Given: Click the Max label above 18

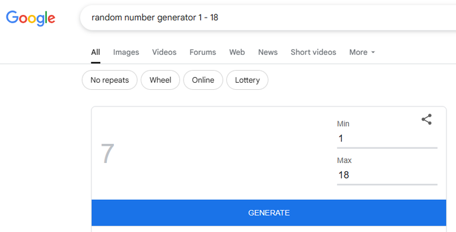Looking at the screenshot, I should (344, 160).
